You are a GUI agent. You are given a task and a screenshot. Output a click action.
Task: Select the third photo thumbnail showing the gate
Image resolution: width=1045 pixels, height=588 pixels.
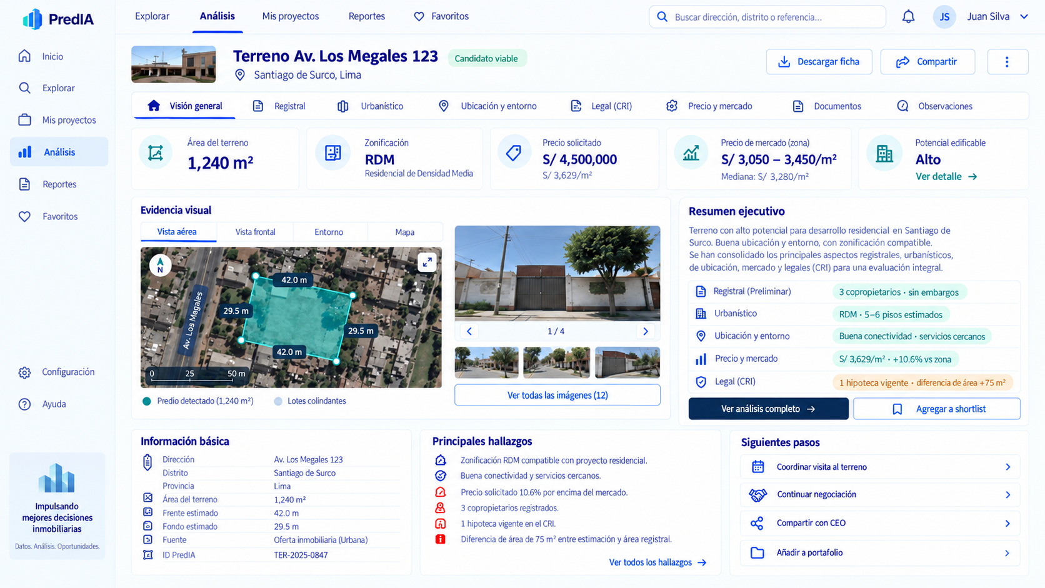(627, 362)
